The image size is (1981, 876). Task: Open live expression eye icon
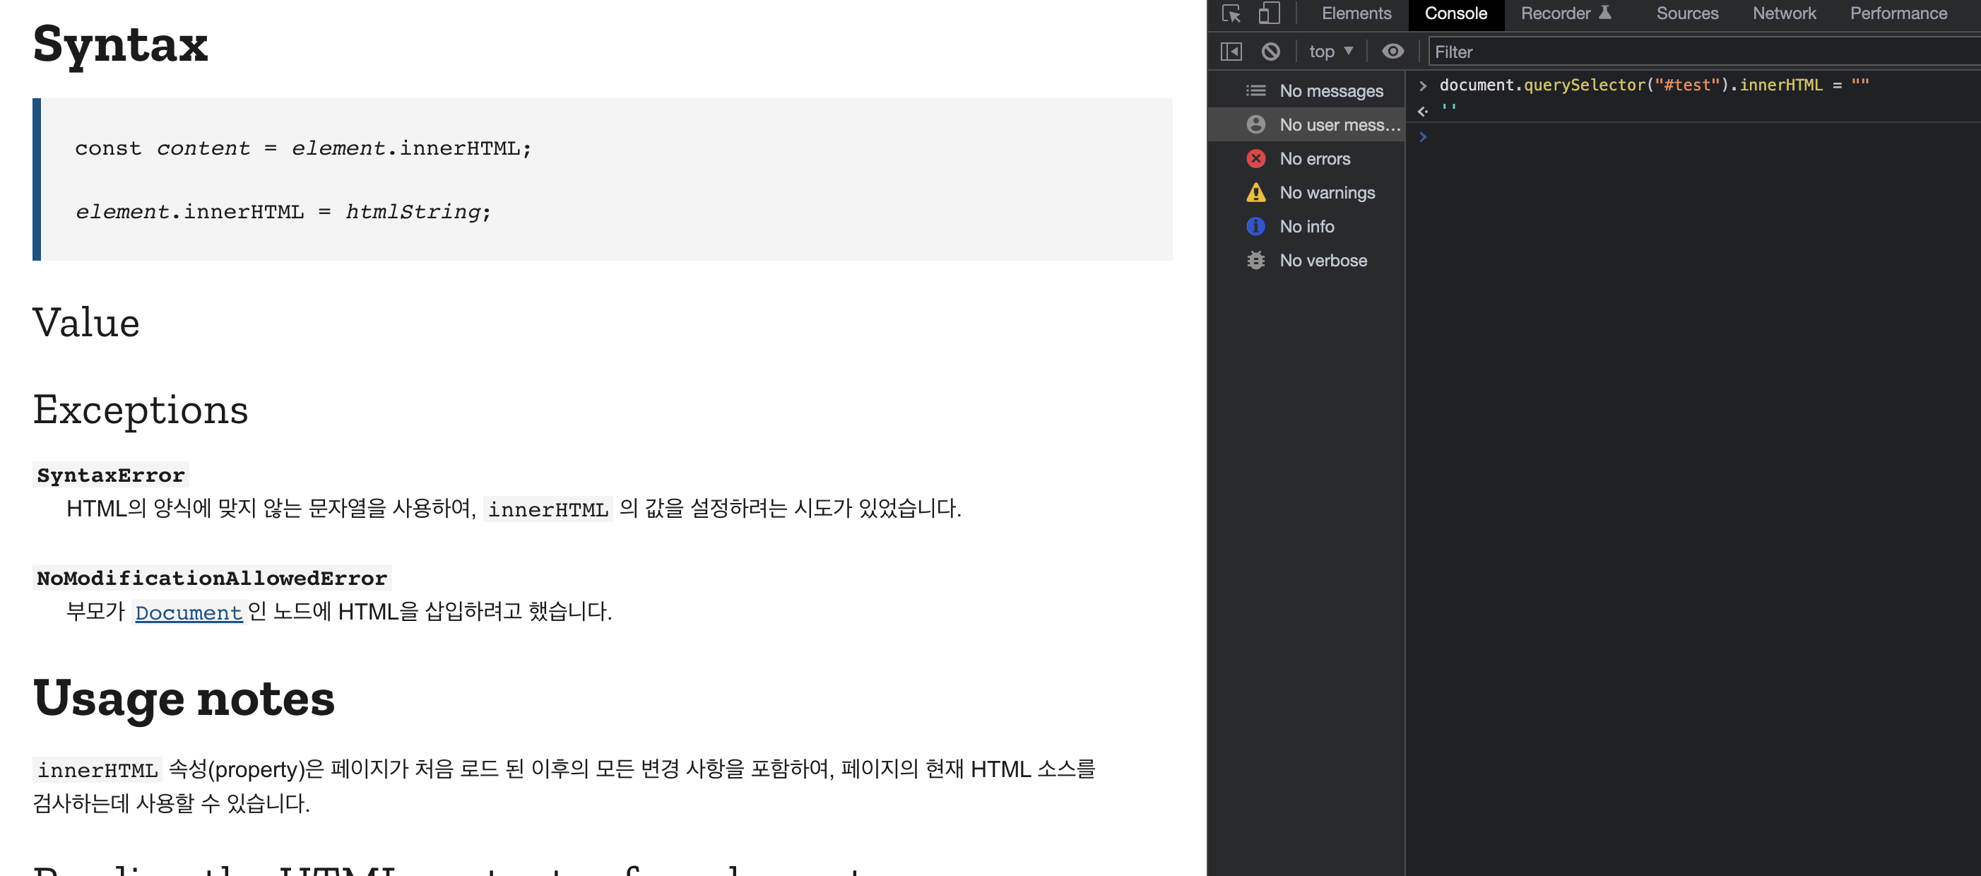click(x=1392, y=52)
